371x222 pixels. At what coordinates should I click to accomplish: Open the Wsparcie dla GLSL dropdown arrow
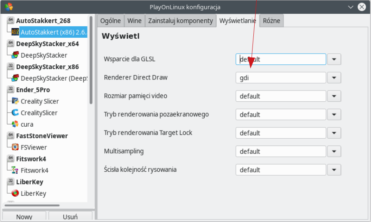coord(334,59)
